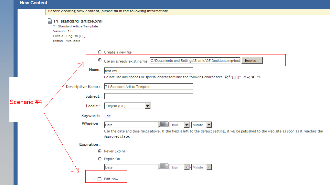Choose the Never Expire radio button
330x185 pixels.
[x=100, y=151]
